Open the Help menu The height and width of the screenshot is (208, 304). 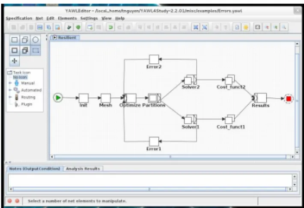[120, 18]
